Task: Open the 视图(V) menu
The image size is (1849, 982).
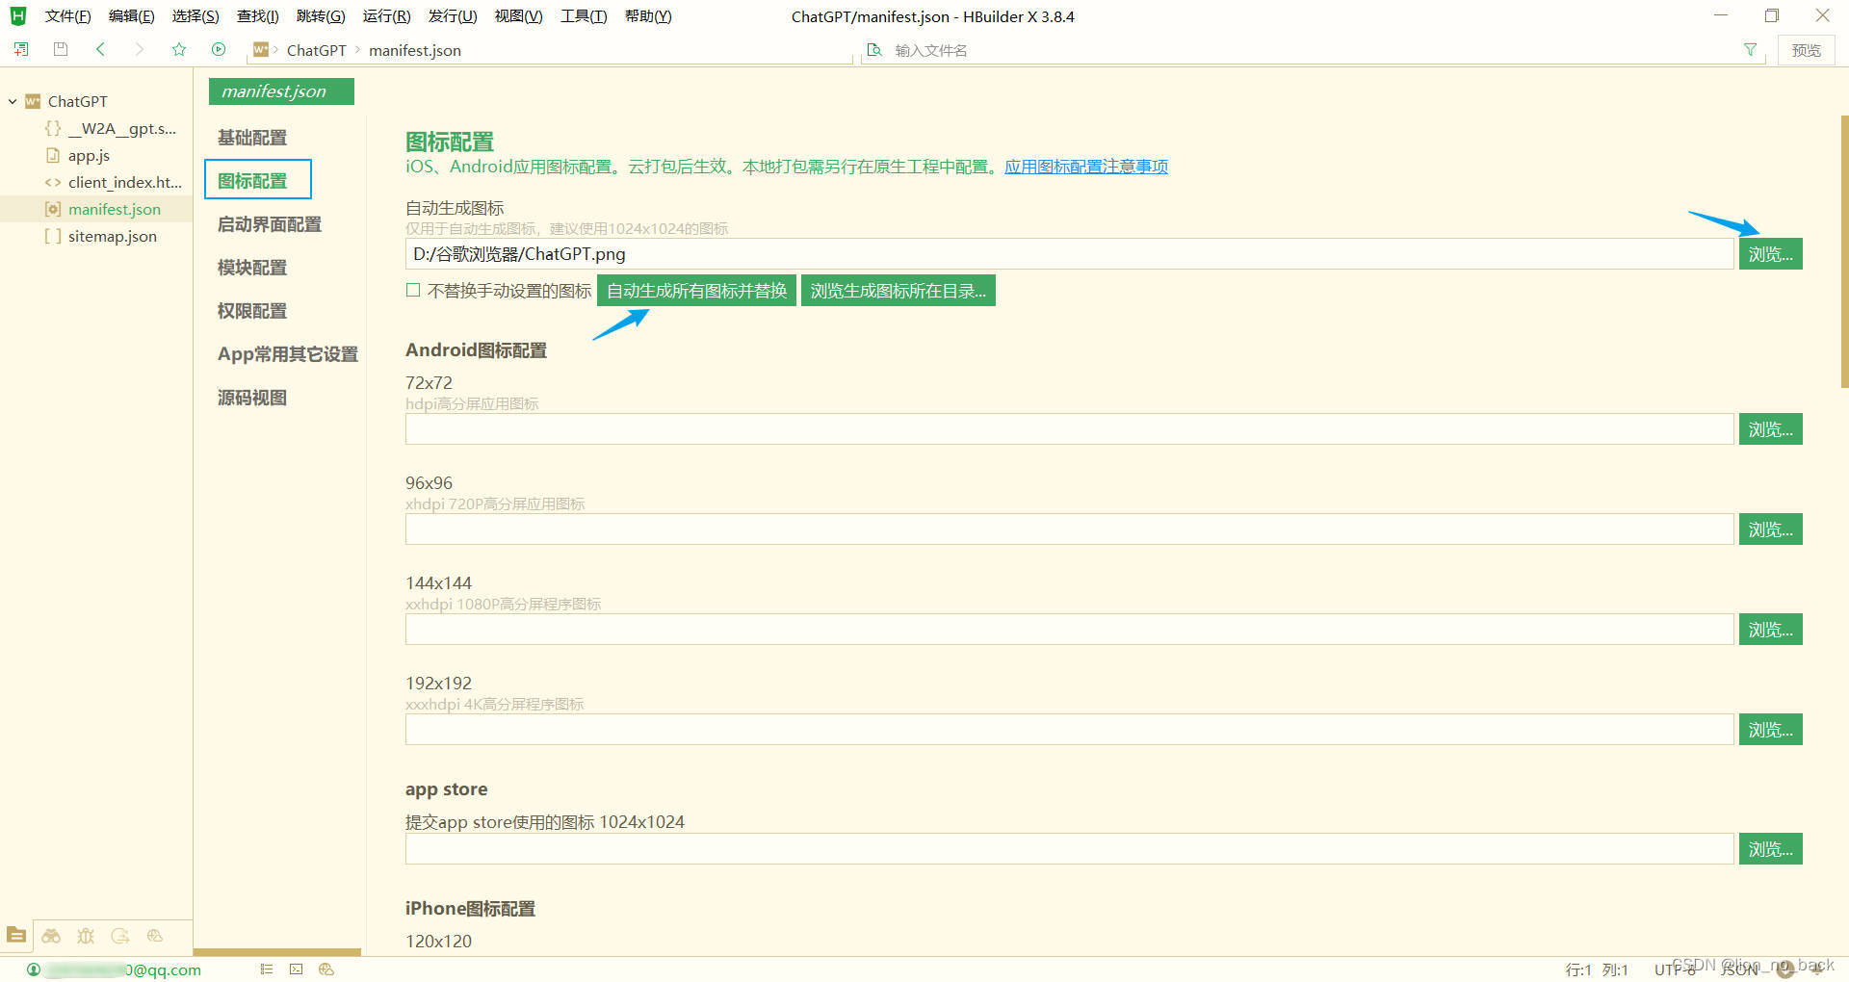Action: tap(518, 16)
